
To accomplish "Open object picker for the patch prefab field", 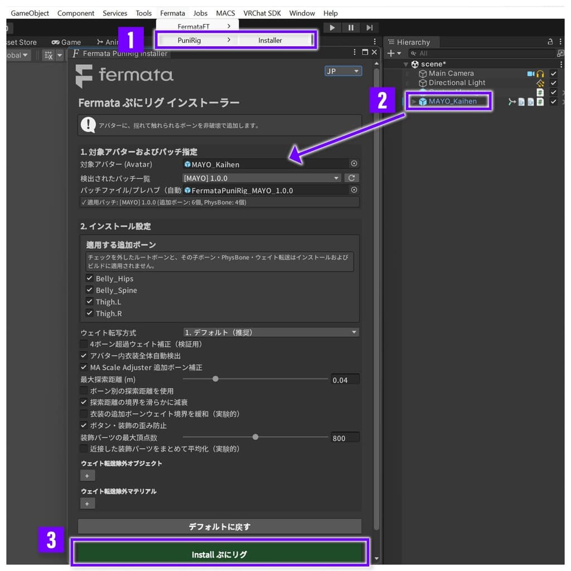I will pos(354,190).
